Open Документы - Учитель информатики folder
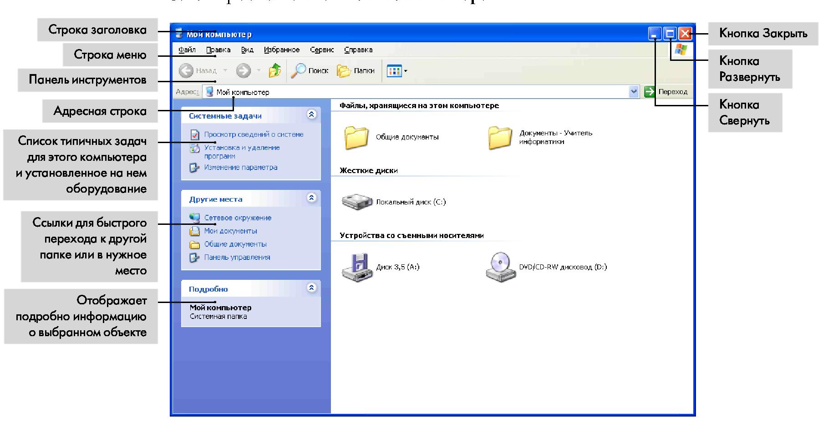The height and width of the screenshot is (437, 828). click(500, 137)
